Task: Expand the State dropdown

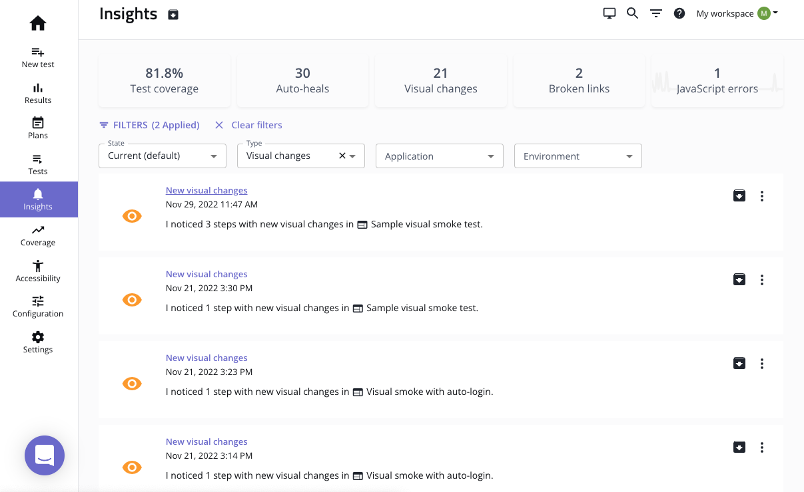Action: [x=163, y=156]
